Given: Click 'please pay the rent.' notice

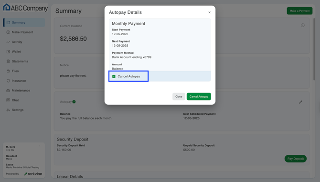Looking at the screenshot, I should coord(73,76).
